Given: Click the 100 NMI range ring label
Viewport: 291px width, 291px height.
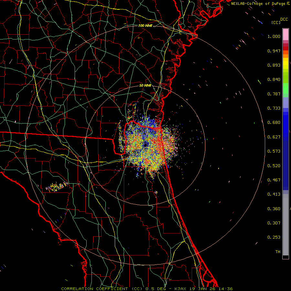Looking at the screenshot, I should [145, 26].
